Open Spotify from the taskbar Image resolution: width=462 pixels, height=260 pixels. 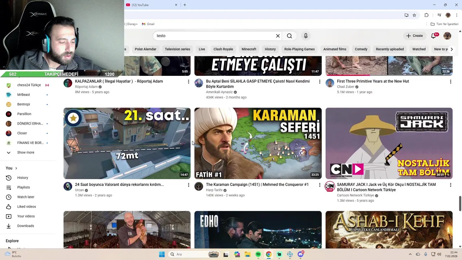pyautogui.click(x=258, y=254)
